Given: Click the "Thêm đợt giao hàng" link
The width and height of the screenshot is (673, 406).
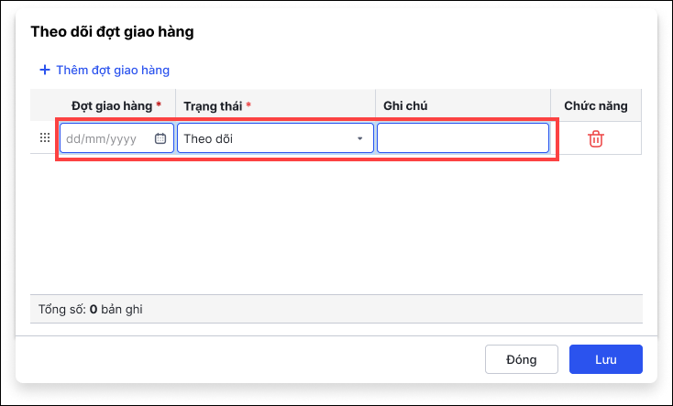Looking at the screenshot, I should [x=112, y=70].
